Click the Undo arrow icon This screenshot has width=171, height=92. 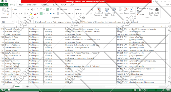point(10,1)
